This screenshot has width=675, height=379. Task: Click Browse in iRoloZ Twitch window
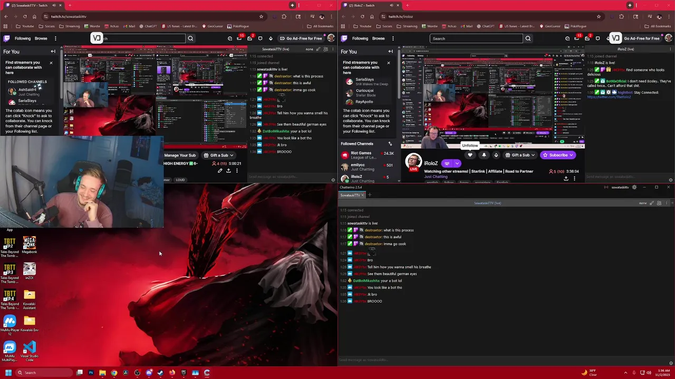(378, 38)
